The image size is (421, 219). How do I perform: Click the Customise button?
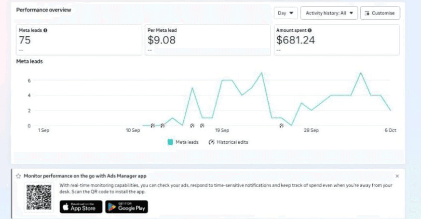pos(380,13)
